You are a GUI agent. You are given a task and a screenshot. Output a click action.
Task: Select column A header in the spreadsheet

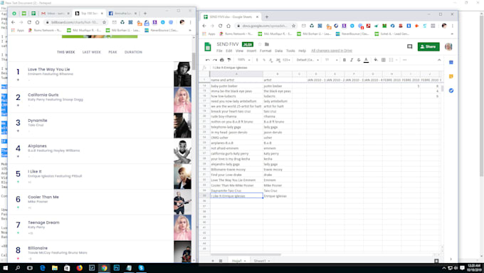(236, 74)
